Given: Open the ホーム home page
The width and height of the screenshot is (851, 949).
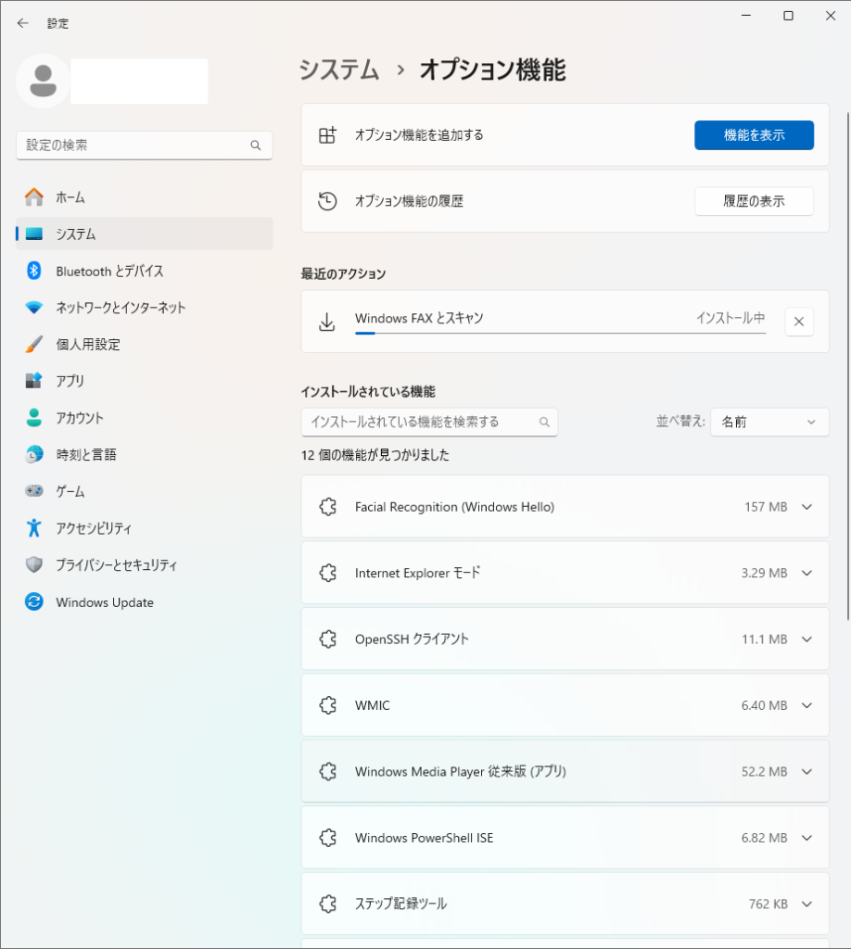Looking at the screenshot, I should pos(144,197).
